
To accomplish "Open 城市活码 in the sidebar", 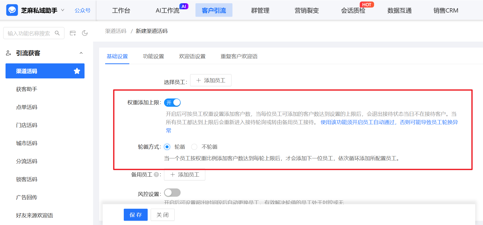I will [x=27, y=143].
